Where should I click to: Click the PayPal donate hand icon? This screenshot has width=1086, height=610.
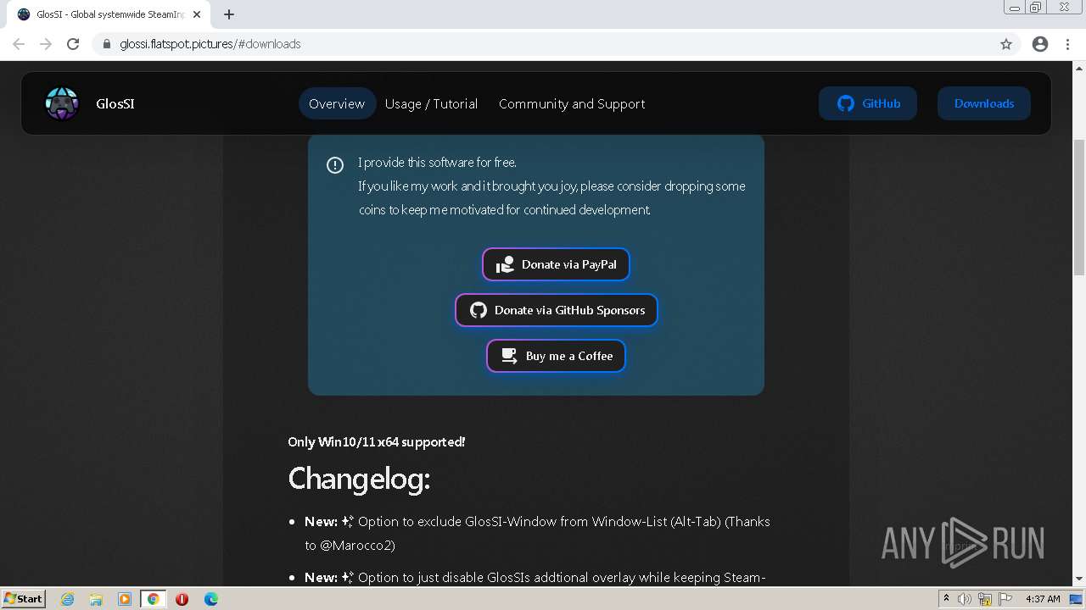click(x=506, y=264)
